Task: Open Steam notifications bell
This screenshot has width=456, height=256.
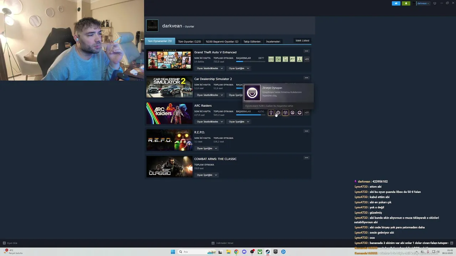Action: 406,3
